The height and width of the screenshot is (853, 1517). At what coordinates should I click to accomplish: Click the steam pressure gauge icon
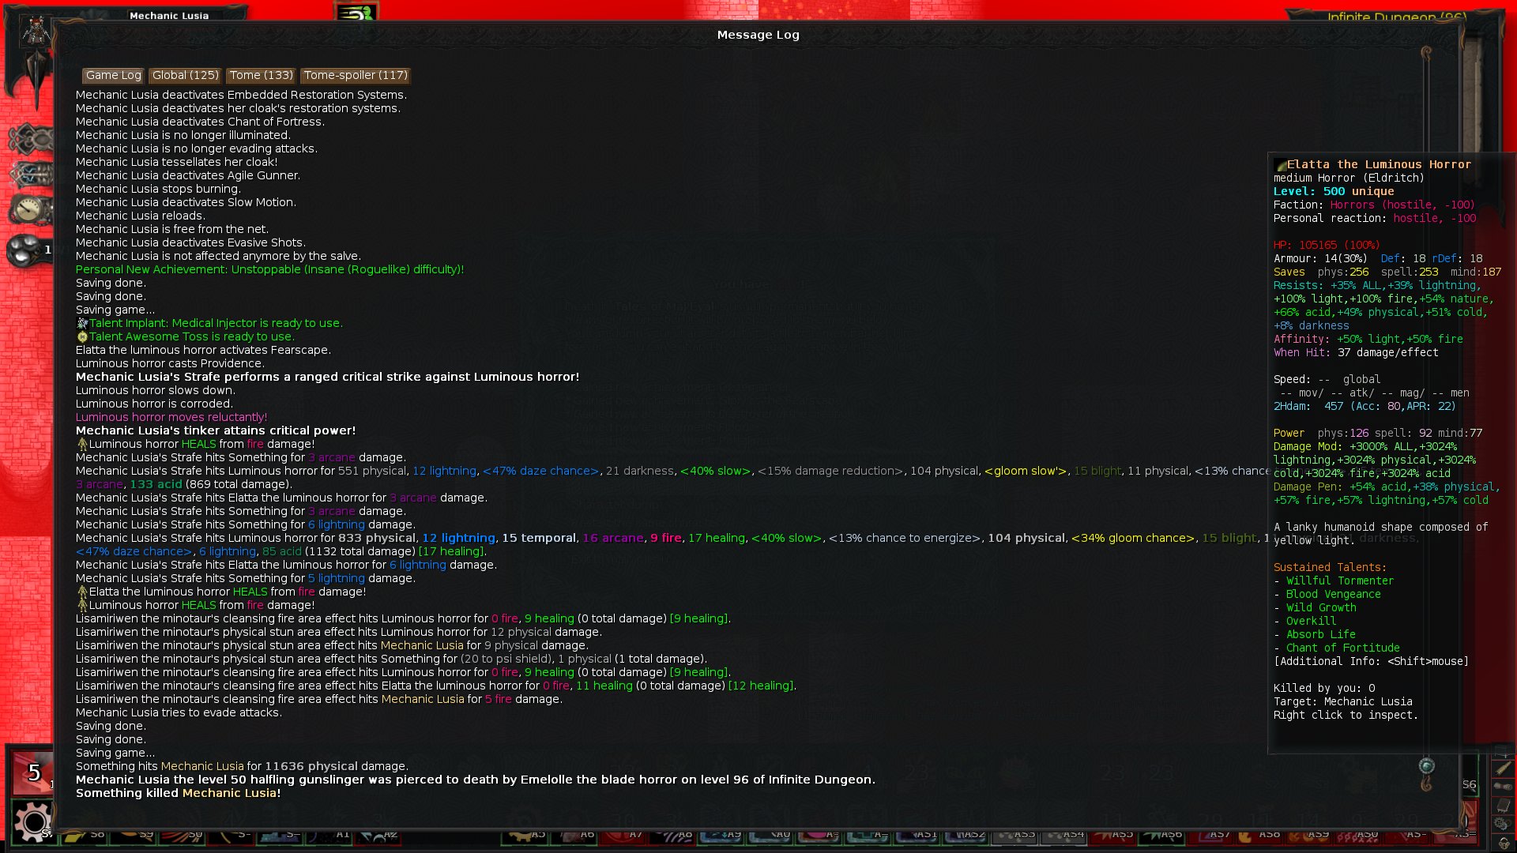click(x=28, y=211)
